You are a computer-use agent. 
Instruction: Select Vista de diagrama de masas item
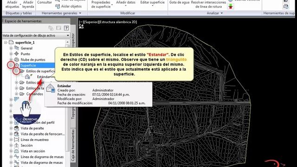tap(41, 162)
